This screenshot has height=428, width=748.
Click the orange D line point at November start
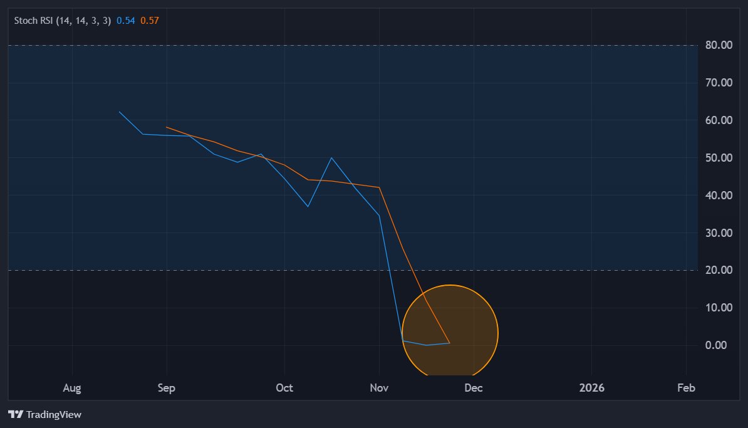pos(379,187)
